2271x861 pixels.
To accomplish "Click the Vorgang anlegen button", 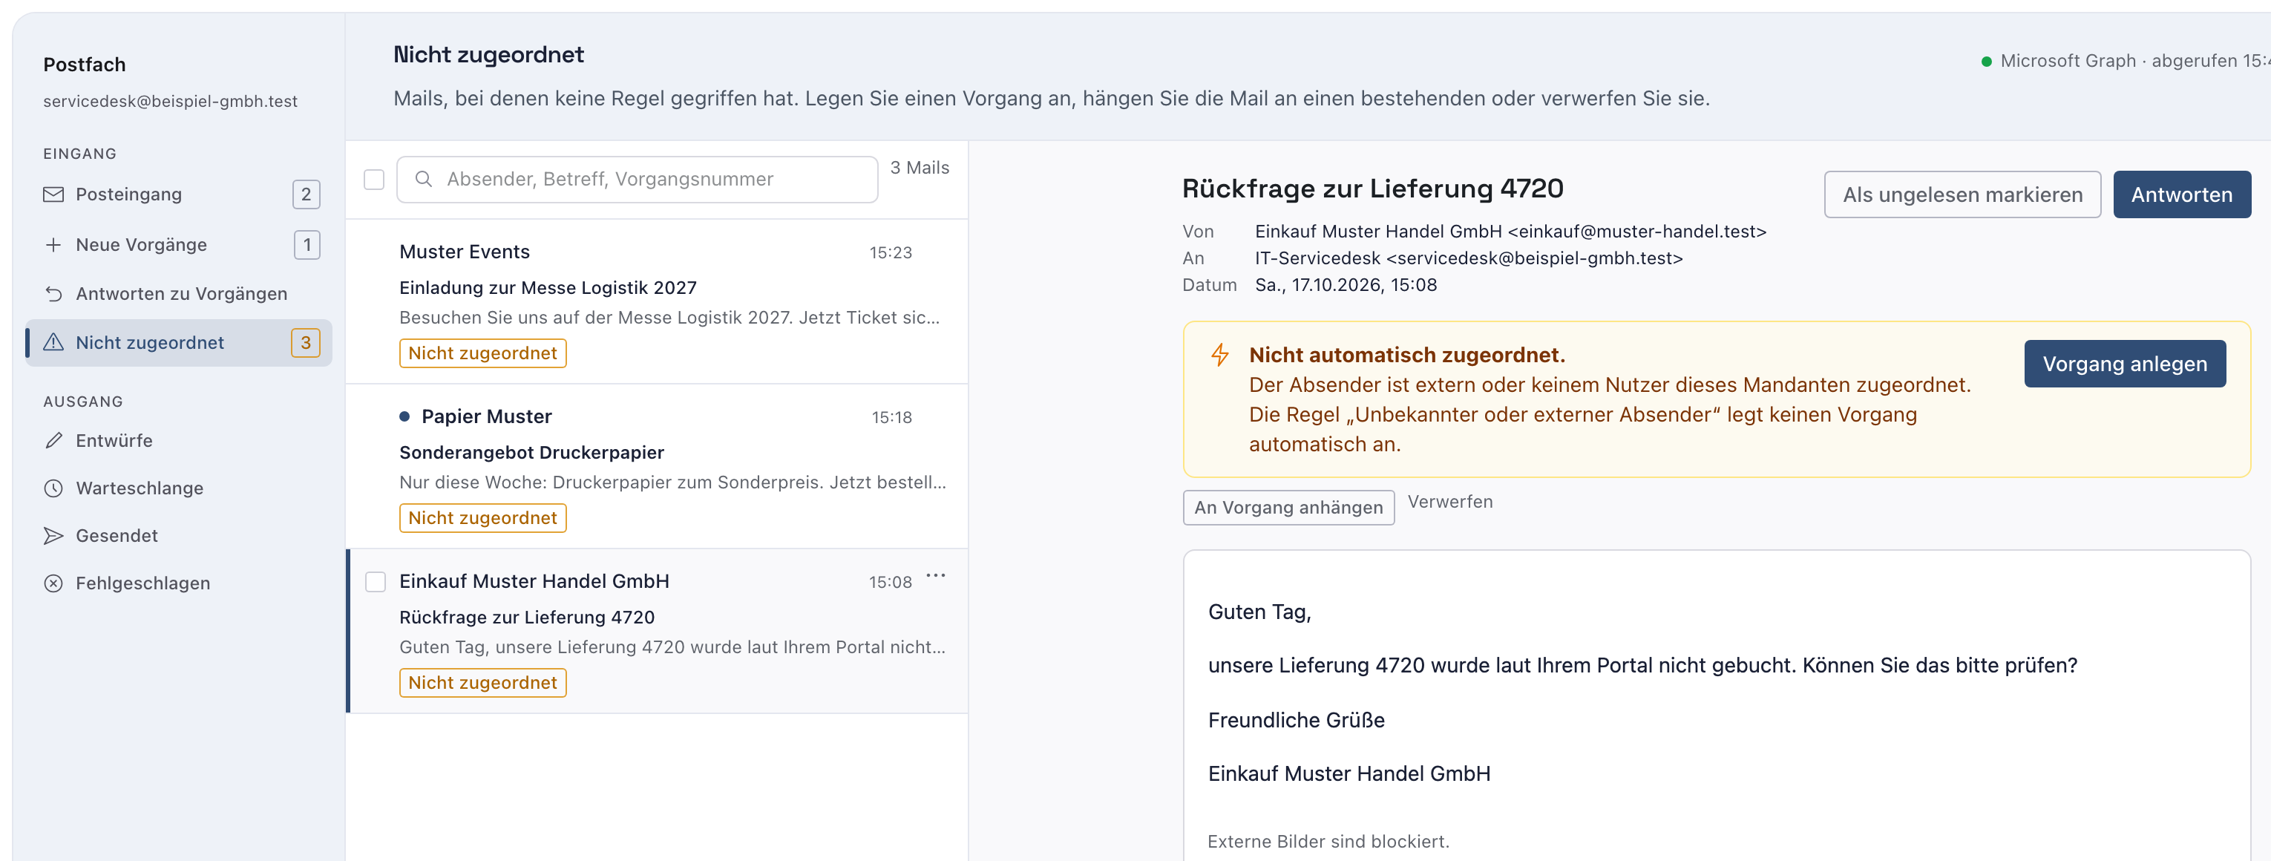I will (2124, 363).
